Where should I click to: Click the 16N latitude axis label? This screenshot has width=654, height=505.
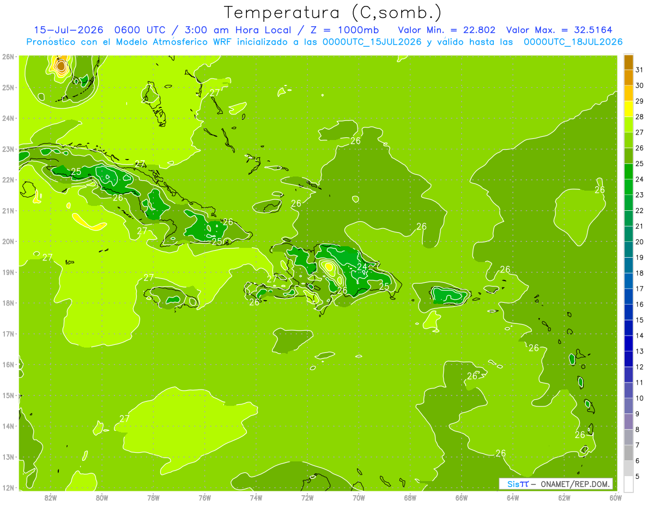[8, 364]
